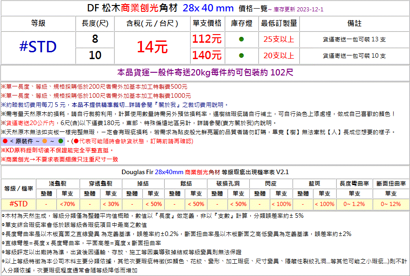Click the 低於200尺 特製費500元 notice line
This screenshot has width=410, height=276.
[x=94, y=87]
